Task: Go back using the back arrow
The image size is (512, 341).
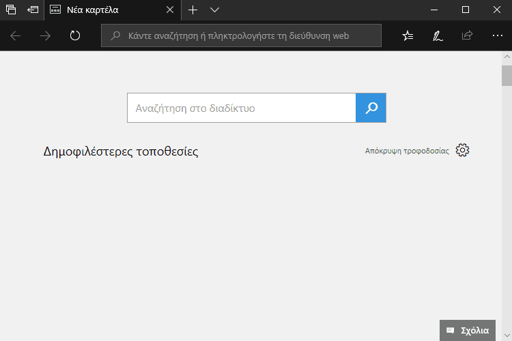Action: [x=15, y=35]
